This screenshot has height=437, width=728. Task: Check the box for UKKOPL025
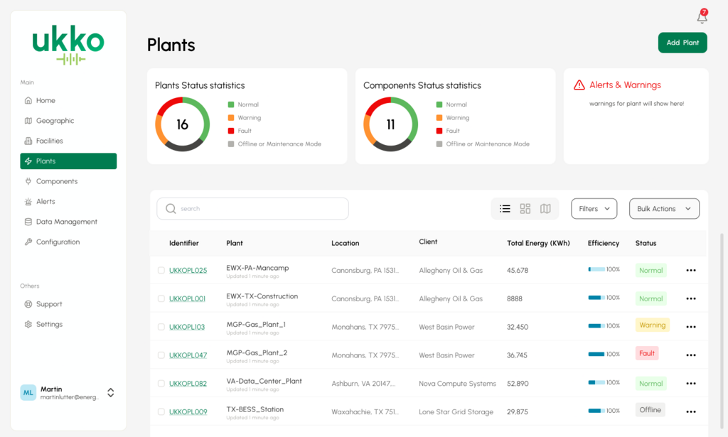(x=161, y=271)
